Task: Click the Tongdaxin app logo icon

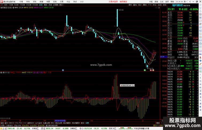Action: coord(2,2)
